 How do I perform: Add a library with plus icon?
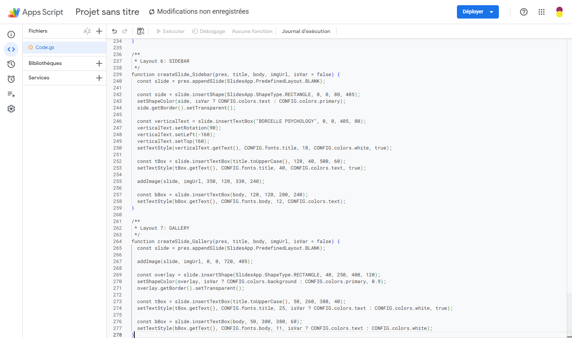pos(99,63)
